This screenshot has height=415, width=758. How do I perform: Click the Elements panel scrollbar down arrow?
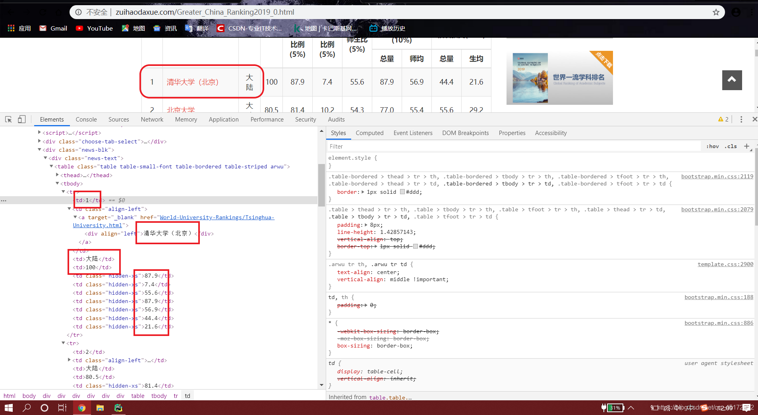(x=321, y=385)
